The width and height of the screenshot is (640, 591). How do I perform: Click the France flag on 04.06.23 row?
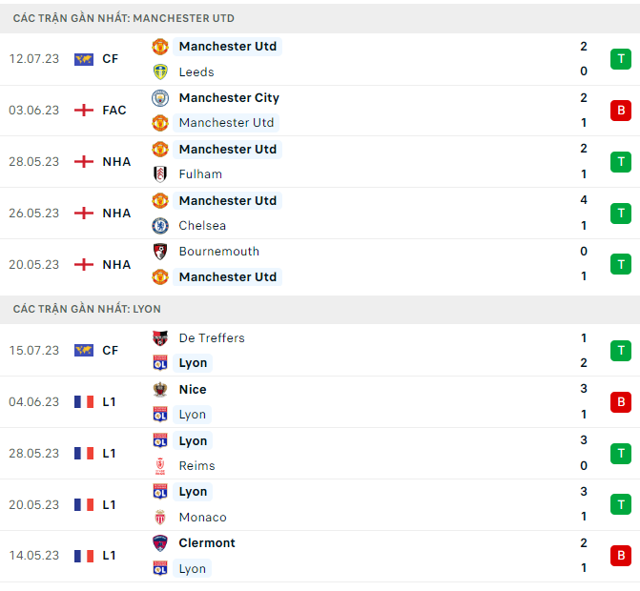pyautogui.click(x=84, y=402)
